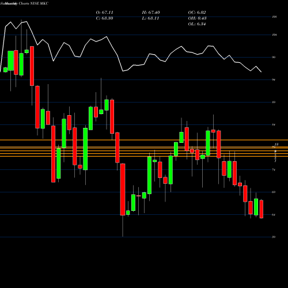Click the 94 price axis label

point(274,79)
